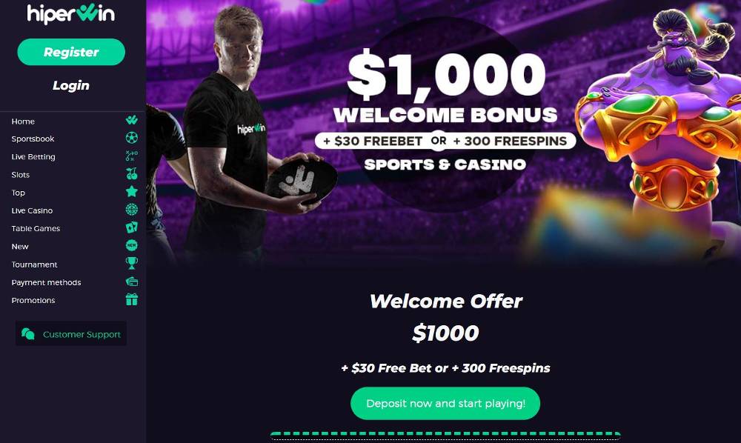Click the strategy icon beside Live Betting
Screen dimensions: 741x443
132,156
